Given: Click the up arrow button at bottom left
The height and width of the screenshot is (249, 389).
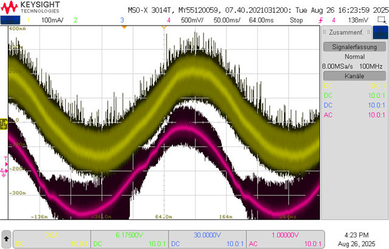Looking at the screenshot, I should (x=7, y=239).
